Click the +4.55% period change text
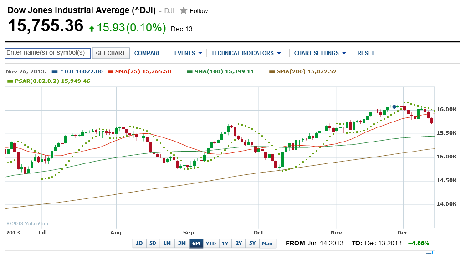 (419, 244)
